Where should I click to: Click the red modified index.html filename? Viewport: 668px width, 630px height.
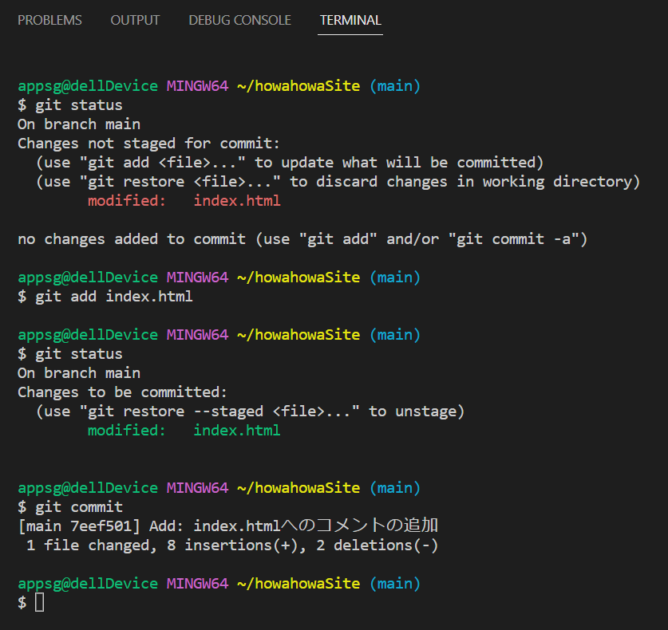pyautogui.click(x=237, y=200)
